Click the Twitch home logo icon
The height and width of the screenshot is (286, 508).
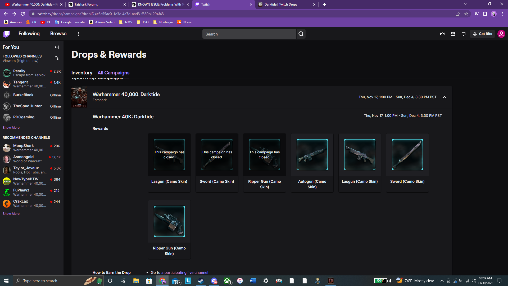[7, 34]
